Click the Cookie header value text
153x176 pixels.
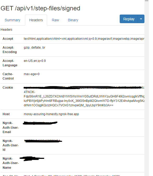pyautogui.click(x=84, y=96)
